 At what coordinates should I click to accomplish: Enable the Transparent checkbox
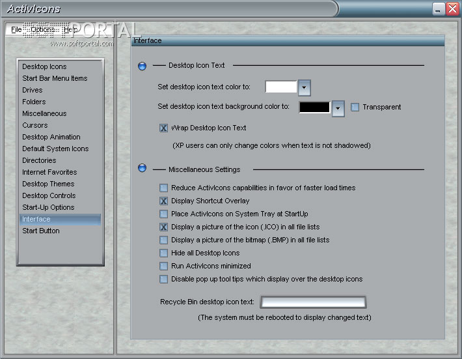355,107
